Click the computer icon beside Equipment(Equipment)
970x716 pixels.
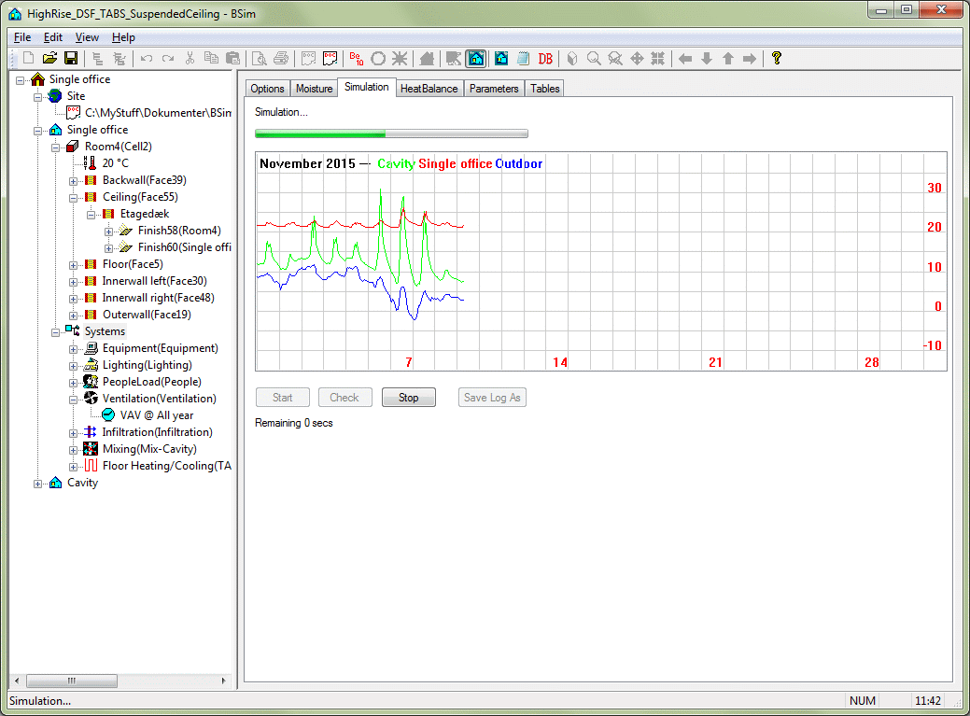click(91, 348)
